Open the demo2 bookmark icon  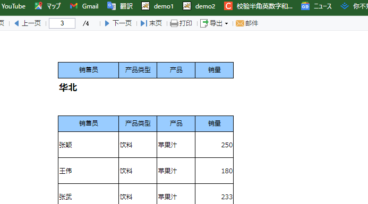187,6
